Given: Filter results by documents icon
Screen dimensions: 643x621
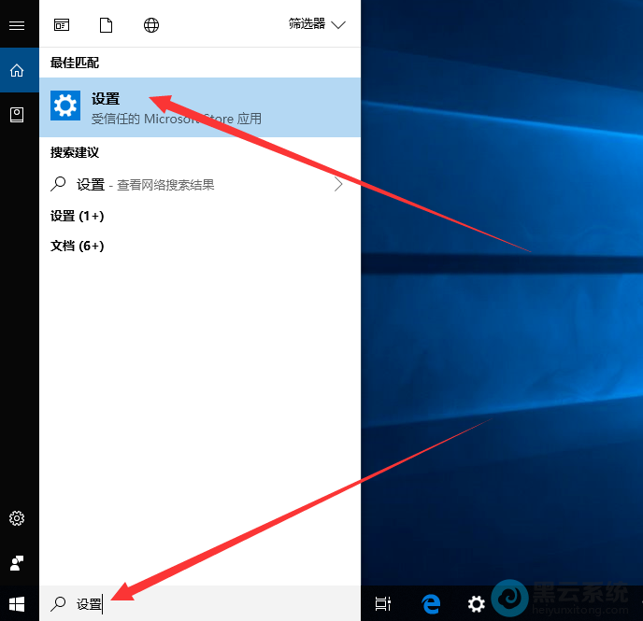Looking at the screenshot, I should tap(107, 25).
